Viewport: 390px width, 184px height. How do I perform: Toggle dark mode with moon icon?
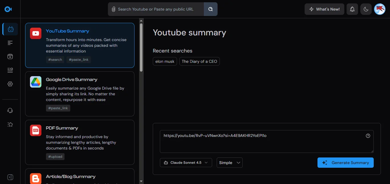pyautogui.click(x=366, y=9)
